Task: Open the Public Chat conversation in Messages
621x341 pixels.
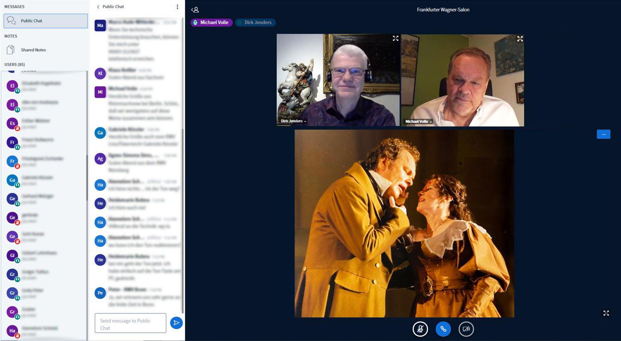Action: tap(46, 21)
